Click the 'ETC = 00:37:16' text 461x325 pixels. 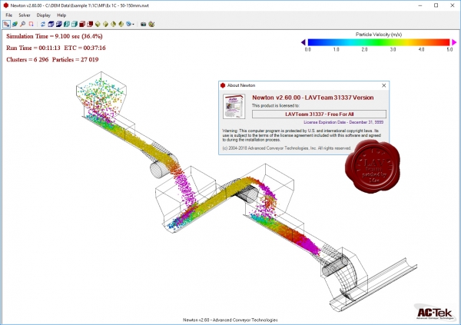point(85,48)
